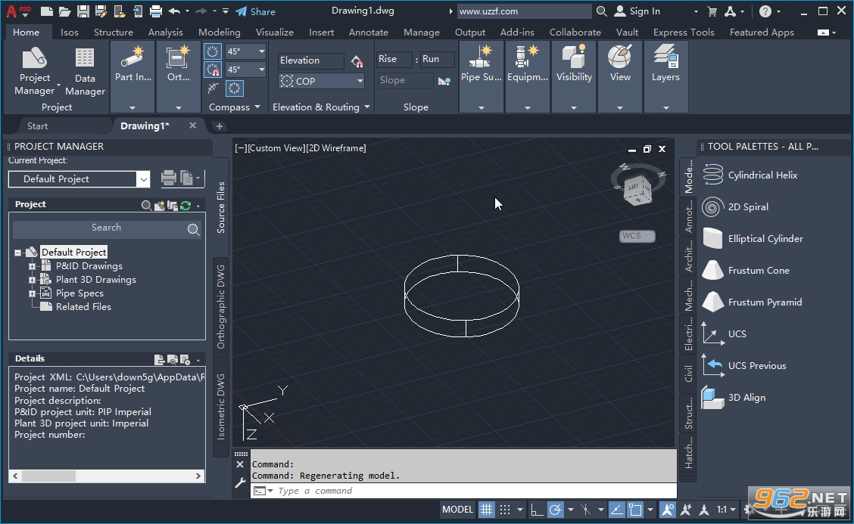Open the first 45° angle dropdown
This screenshot has width=854, height=524.
(x=261, y=51)
